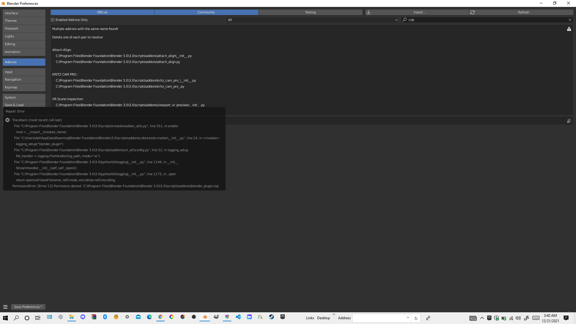Click inside the add-on search field
Image resolution: width=576 pixels, height=324 pixels.
click(480, 20)
